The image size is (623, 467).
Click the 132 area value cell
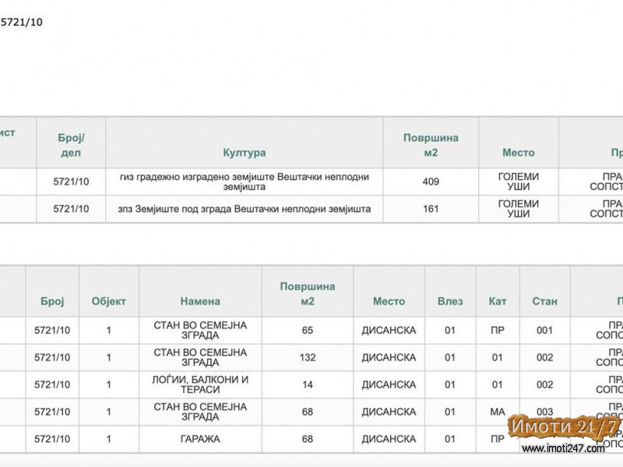(307, 357)
